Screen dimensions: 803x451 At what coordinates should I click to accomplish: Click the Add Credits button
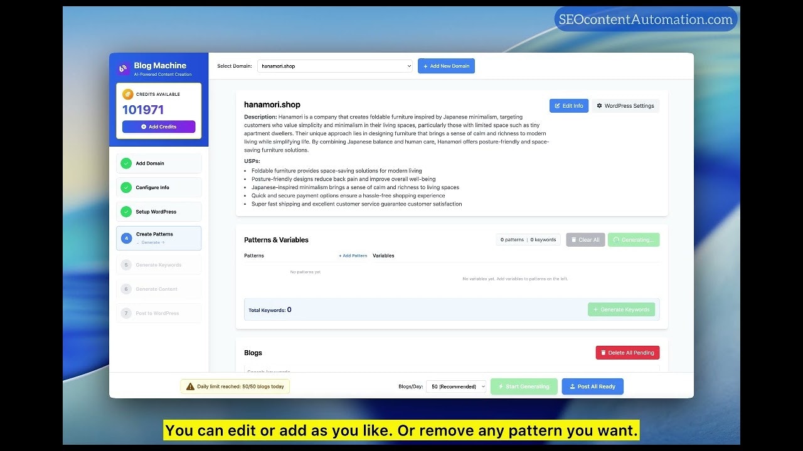[x=159, y=127]
